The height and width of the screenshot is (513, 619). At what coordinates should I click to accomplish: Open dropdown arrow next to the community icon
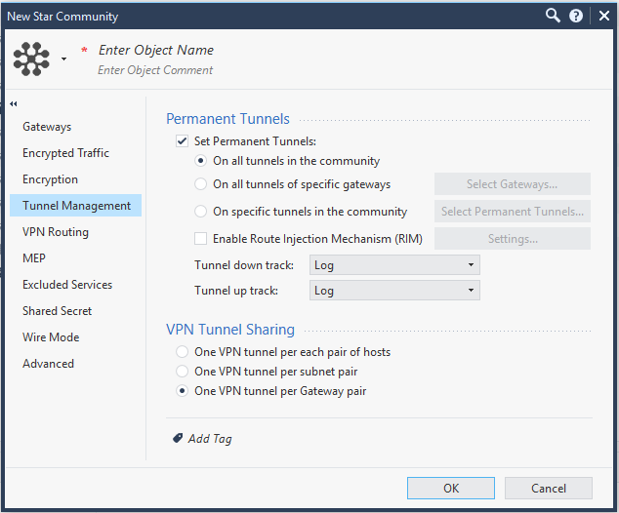[x=64, y=59]
